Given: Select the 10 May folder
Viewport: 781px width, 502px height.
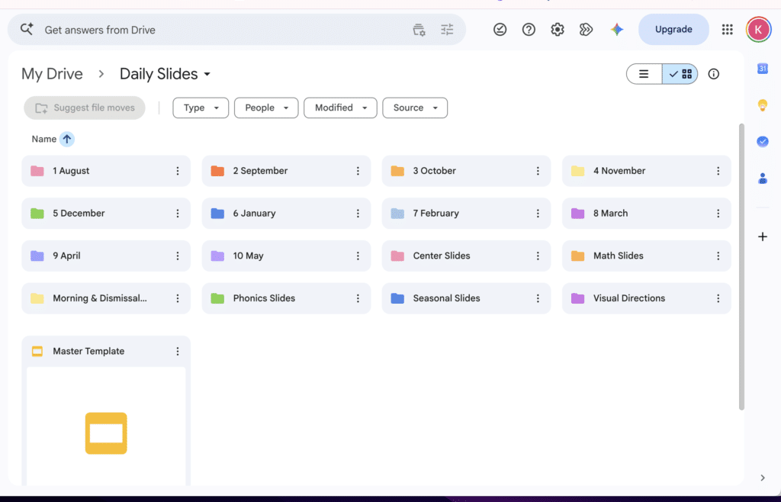Looking at the screenshot, I should pyautogui.click(x=287, y=256).
